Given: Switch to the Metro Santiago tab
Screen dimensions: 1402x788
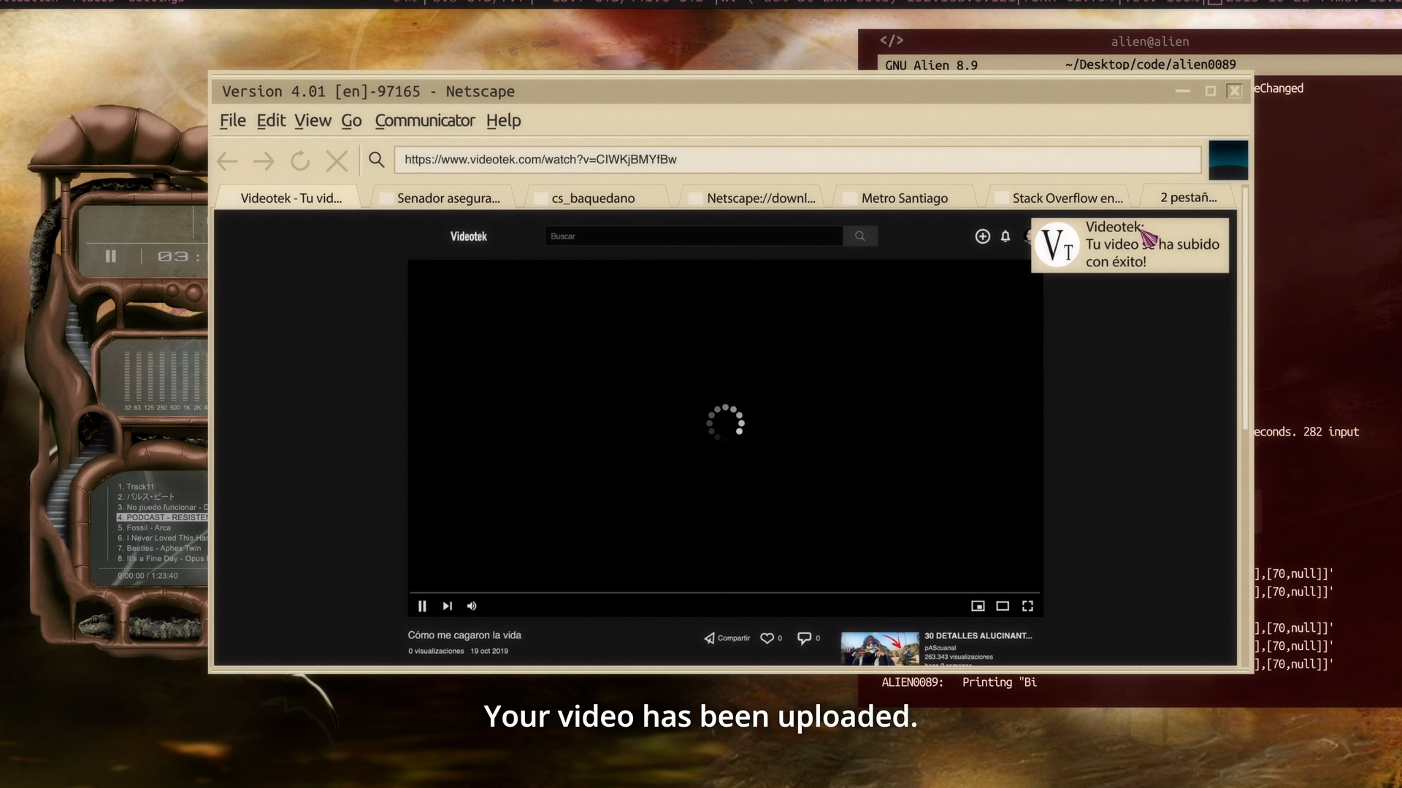Looking at the screenshot, I should coord(904,198).
